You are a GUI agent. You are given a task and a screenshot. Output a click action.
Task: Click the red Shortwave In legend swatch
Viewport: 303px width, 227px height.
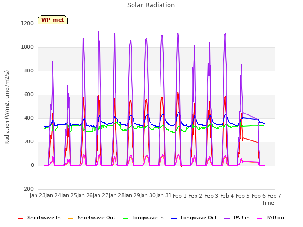(20, 218)
